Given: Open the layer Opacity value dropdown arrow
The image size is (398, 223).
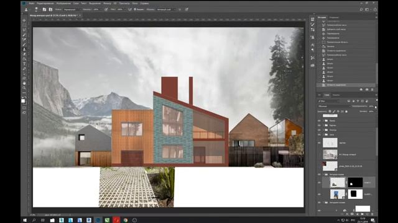Looking at the screenshot, I should 376,107.
